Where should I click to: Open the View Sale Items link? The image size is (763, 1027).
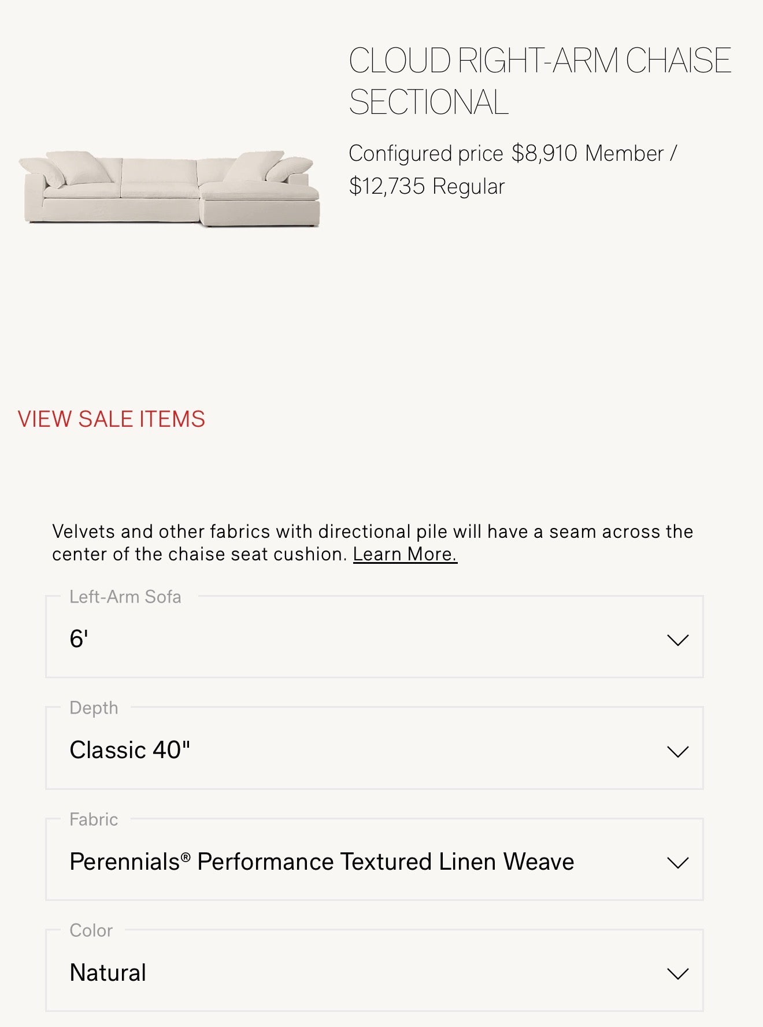click(x=112, y=419)
